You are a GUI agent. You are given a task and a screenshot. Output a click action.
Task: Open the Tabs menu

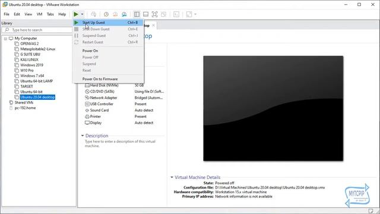pos(50,14)
